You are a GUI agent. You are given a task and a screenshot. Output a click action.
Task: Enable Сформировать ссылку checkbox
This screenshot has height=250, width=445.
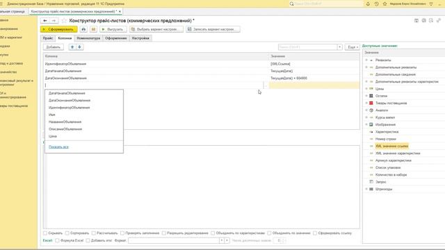tap(315, 233)
